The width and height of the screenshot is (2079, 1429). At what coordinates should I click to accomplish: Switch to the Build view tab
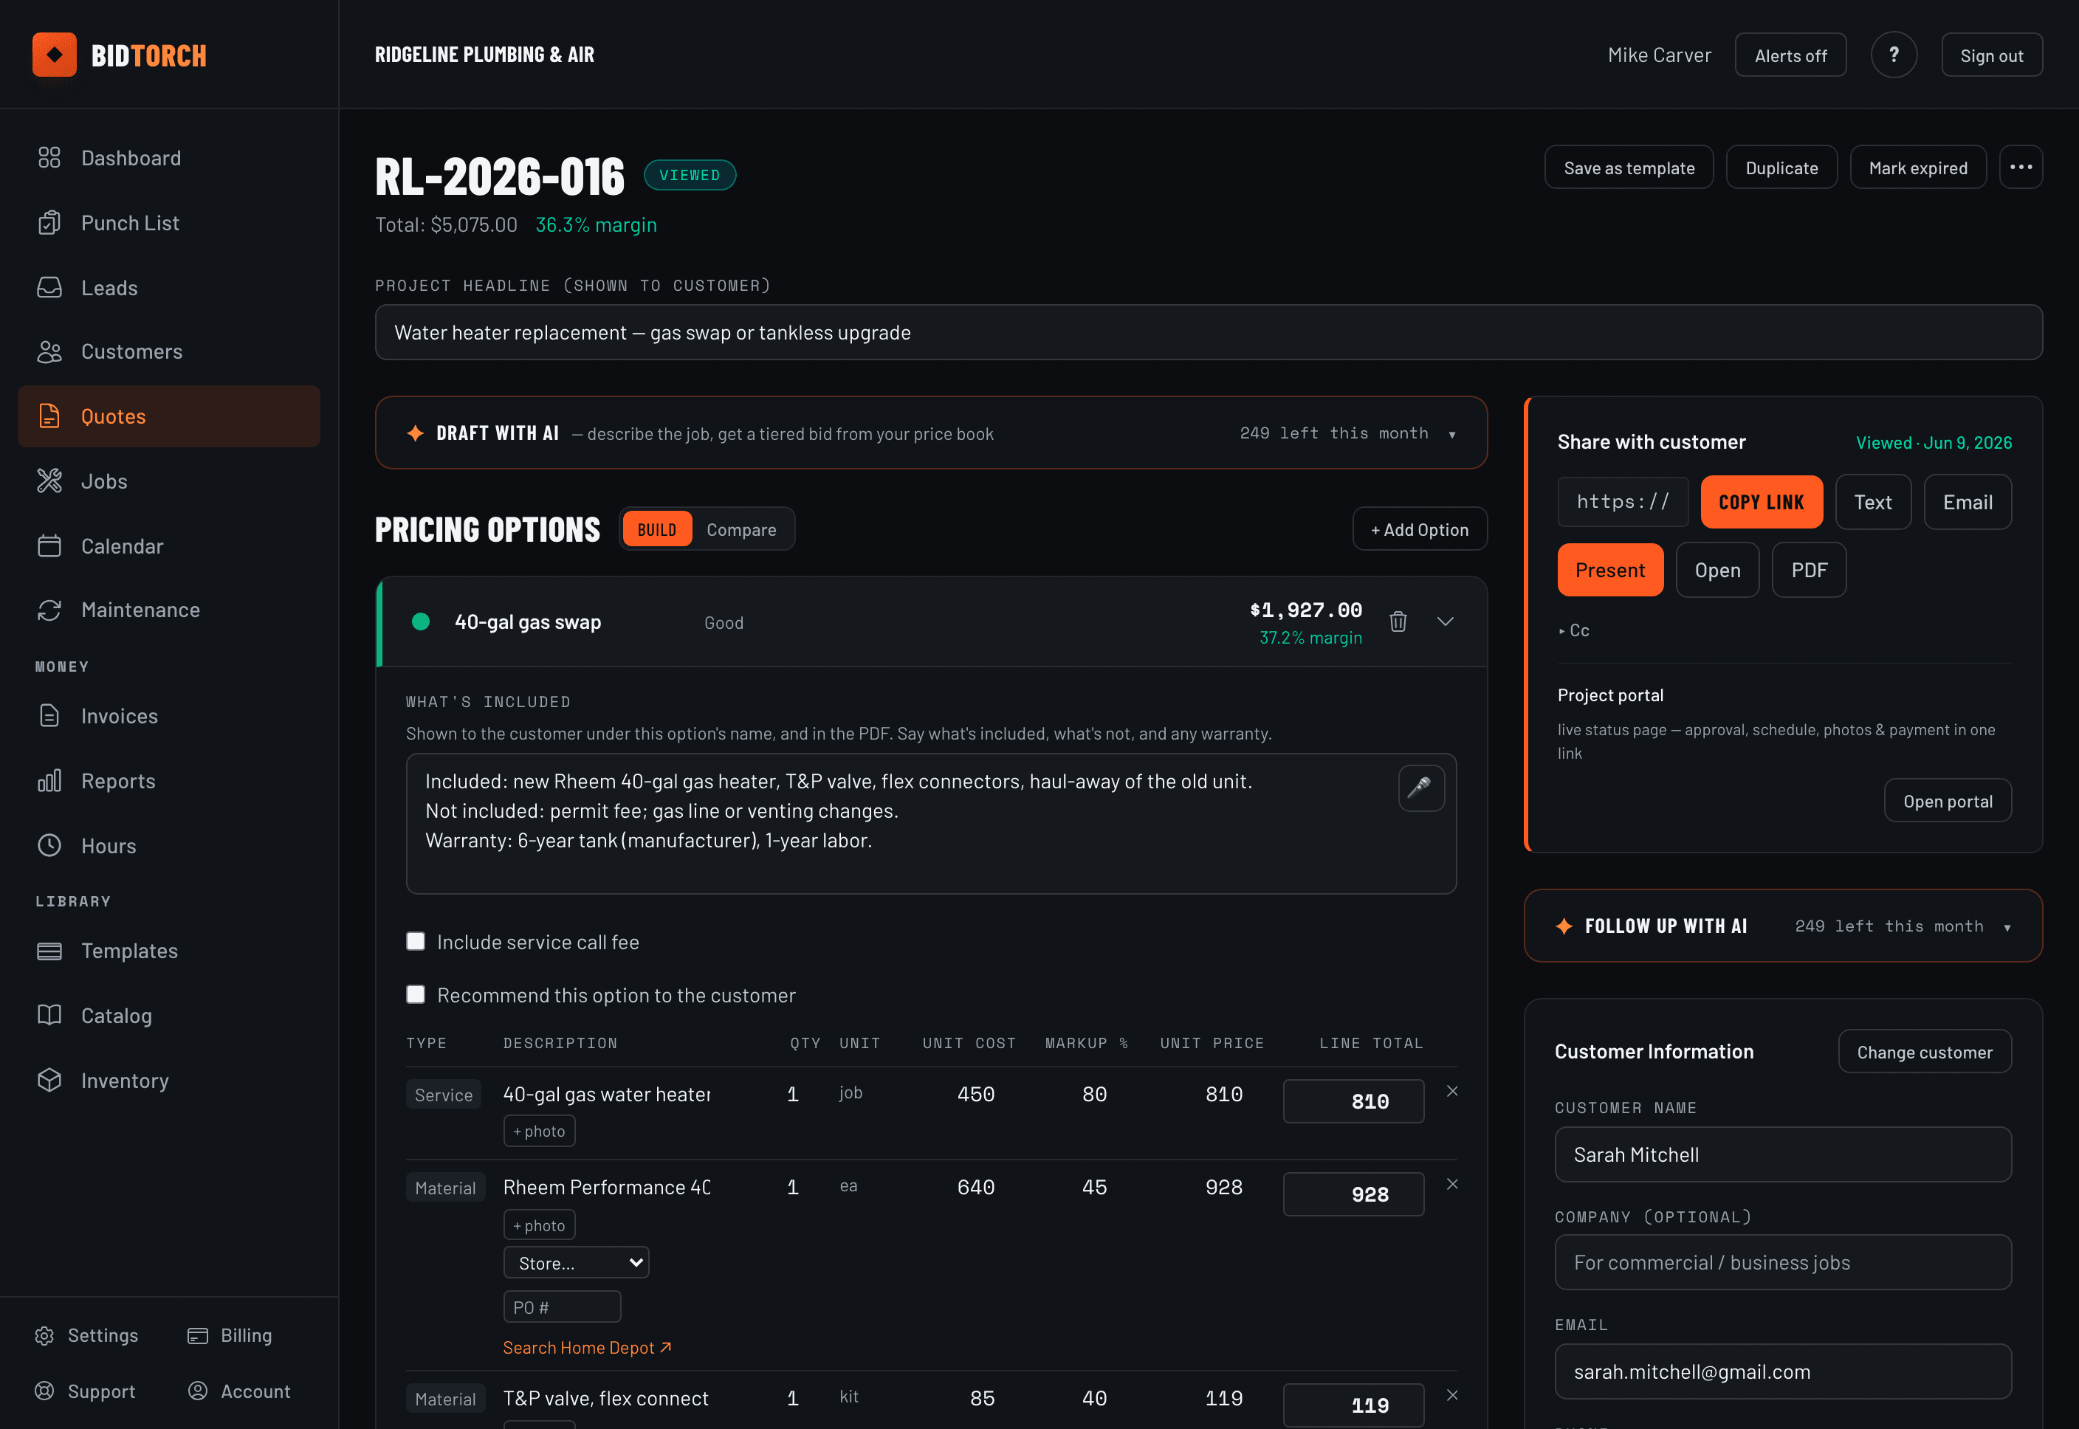pyautogui.click(x=656, y=529)
